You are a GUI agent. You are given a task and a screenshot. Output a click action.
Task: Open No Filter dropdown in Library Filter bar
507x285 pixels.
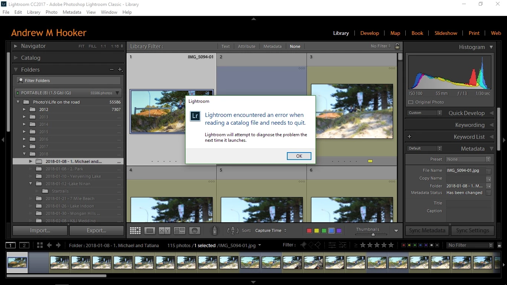coord(381,46)
